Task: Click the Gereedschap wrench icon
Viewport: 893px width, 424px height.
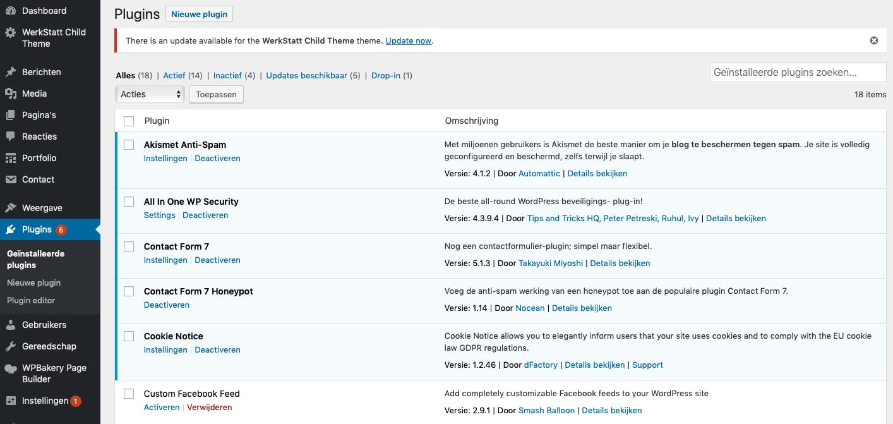Action: [x=11, y=346]
